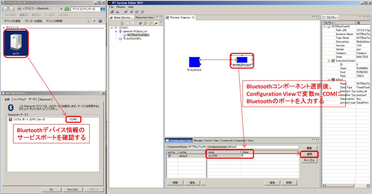
Task: Click the 編集 button in Configuration View
Action: tap(309, 148)
